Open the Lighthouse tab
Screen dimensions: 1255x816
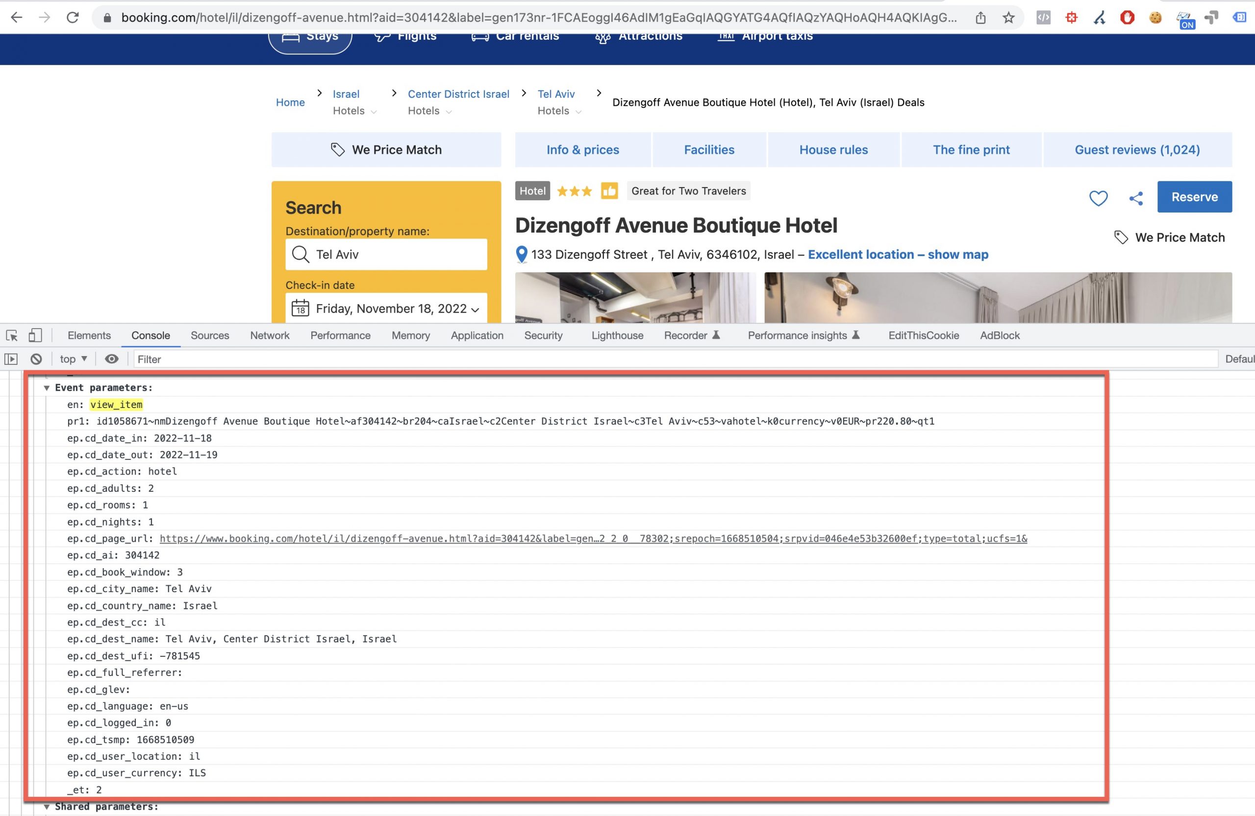[617, 336]
